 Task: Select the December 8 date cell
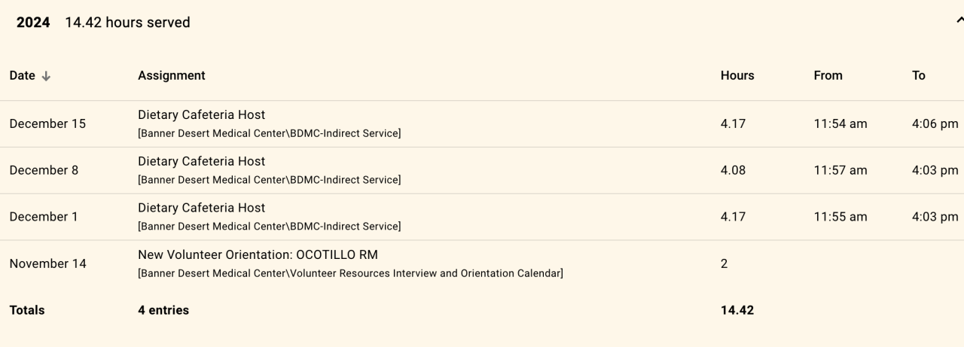(x=44, y=170)
